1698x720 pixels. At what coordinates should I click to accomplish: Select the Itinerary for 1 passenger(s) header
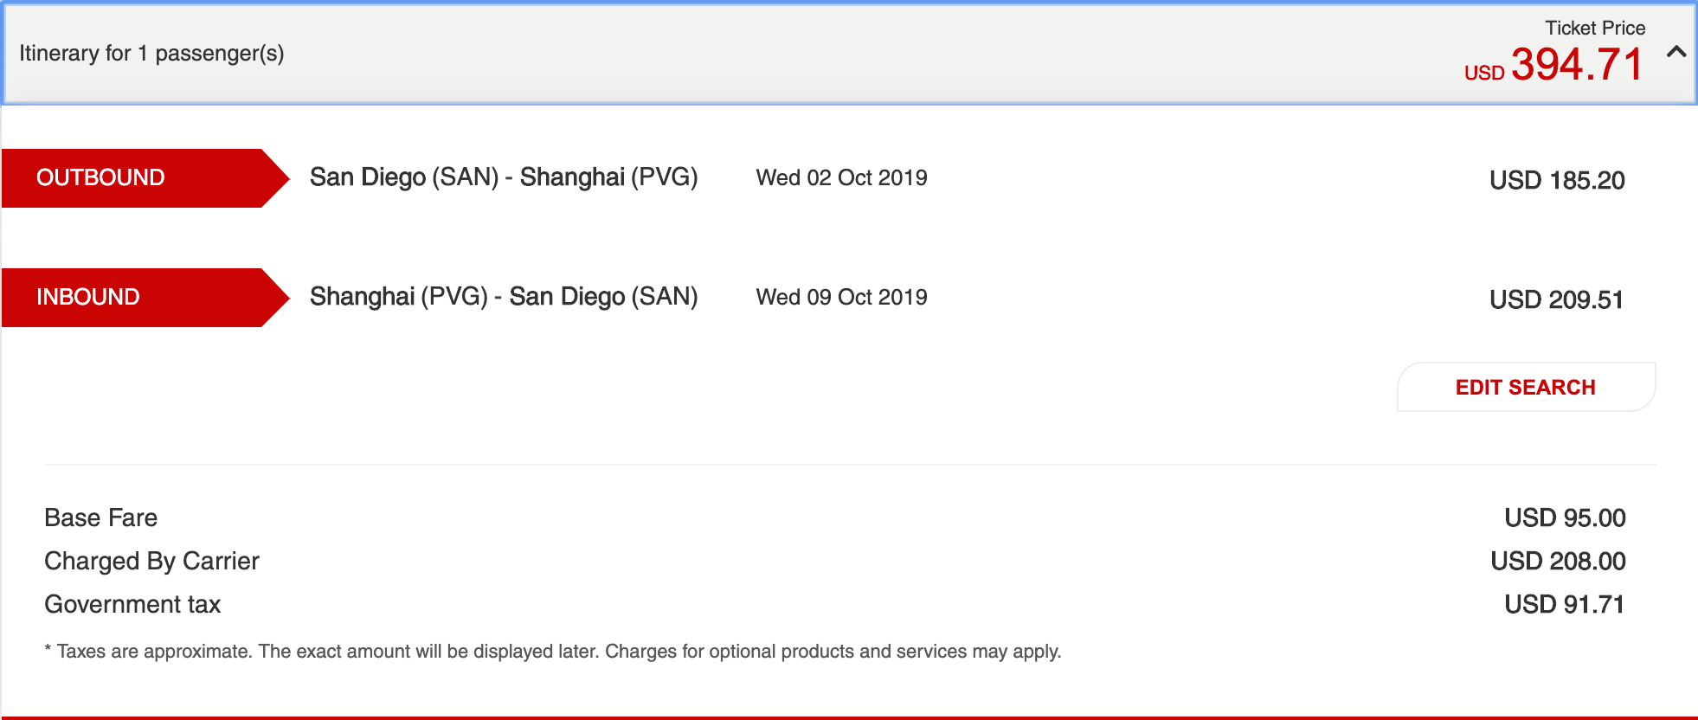[x=151, y=54]
